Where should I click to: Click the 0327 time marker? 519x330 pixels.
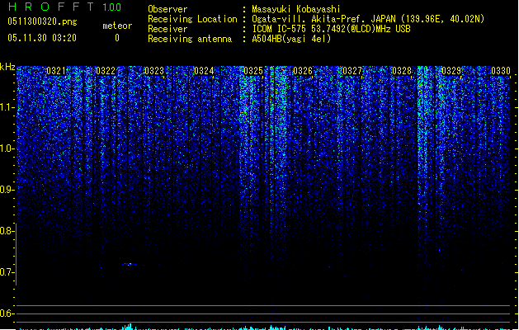point(352,71)
